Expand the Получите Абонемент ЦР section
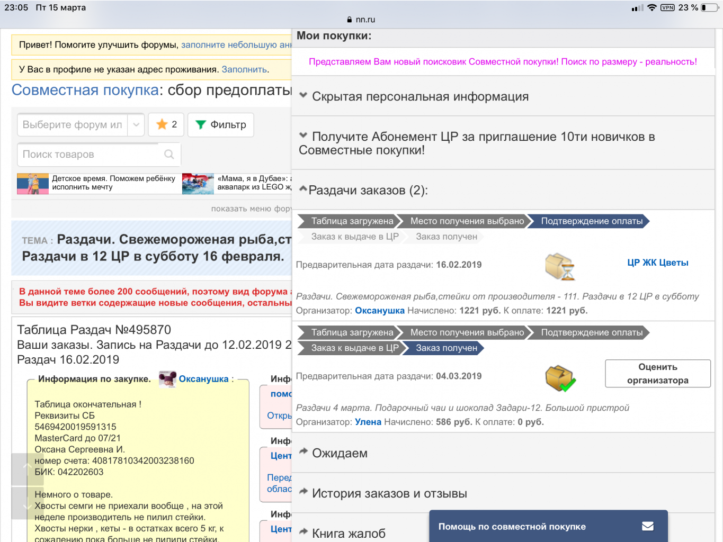723x542 pixels. (x=503, y=143)
